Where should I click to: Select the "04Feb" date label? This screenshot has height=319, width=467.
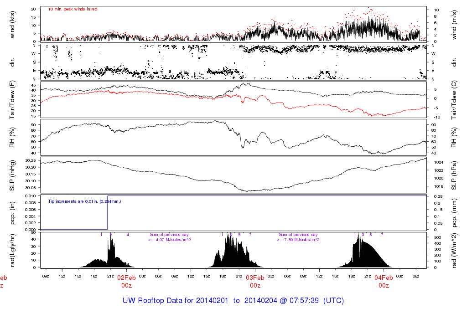tap(384, 278)
